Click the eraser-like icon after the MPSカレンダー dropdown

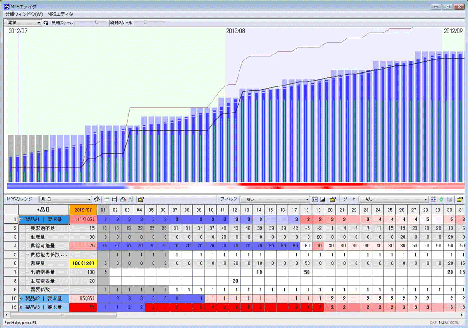click(97, 199)
